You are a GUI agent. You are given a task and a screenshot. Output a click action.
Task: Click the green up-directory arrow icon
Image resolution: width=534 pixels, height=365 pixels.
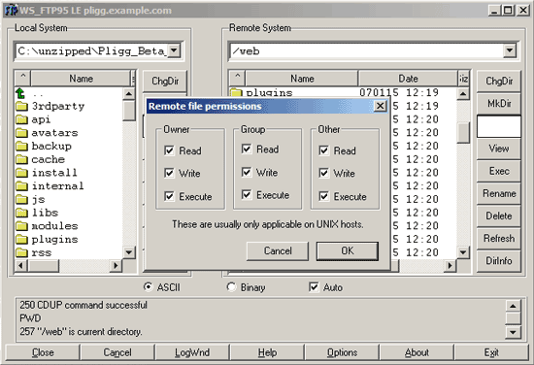click(20, 93)
